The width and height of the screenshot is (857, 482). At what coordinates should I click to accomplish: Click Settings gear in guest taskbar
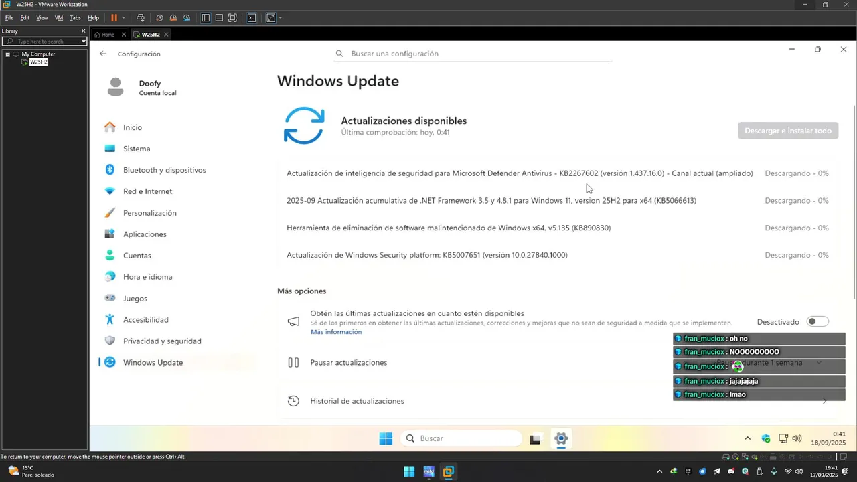561,438
